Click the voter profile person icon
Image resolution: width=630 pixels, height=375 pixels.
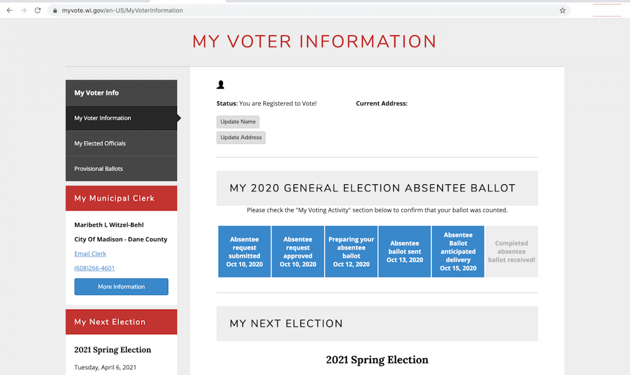pyautogui.click(x=220, y=84)
